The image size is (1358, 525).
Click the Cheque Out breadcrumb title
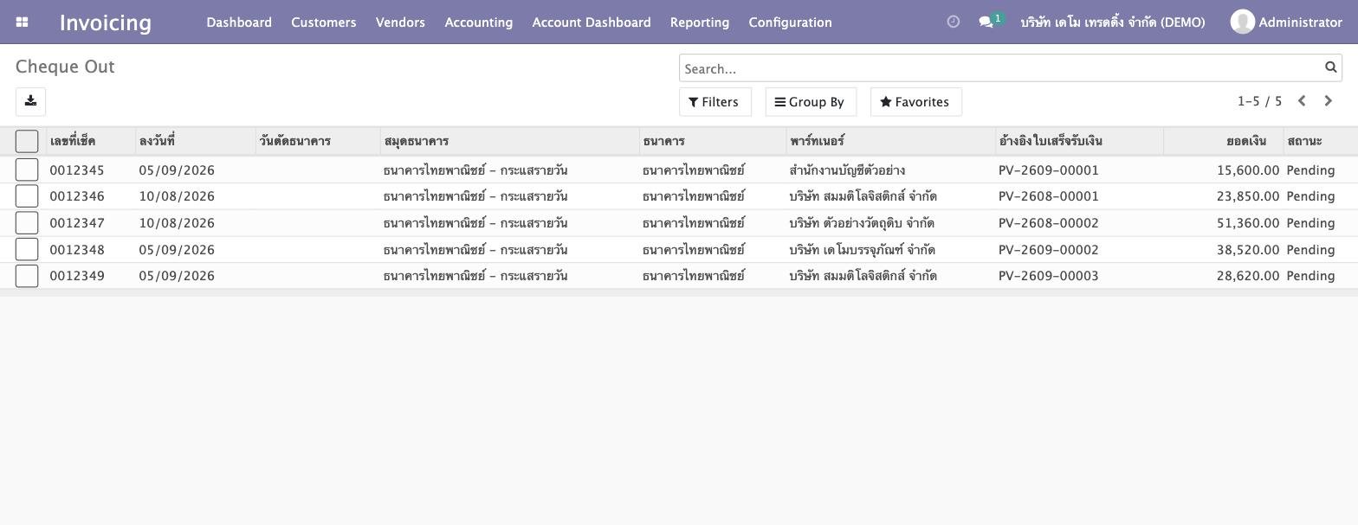pos(65,67)
